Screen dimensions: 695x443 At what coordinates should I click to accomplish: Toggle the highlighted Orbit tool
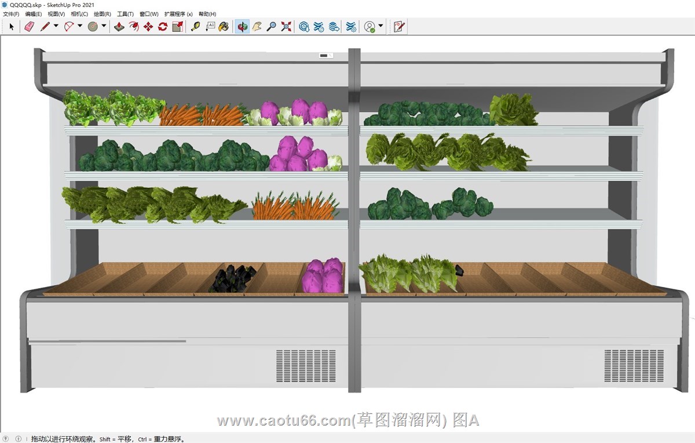(x=242, y=27)
